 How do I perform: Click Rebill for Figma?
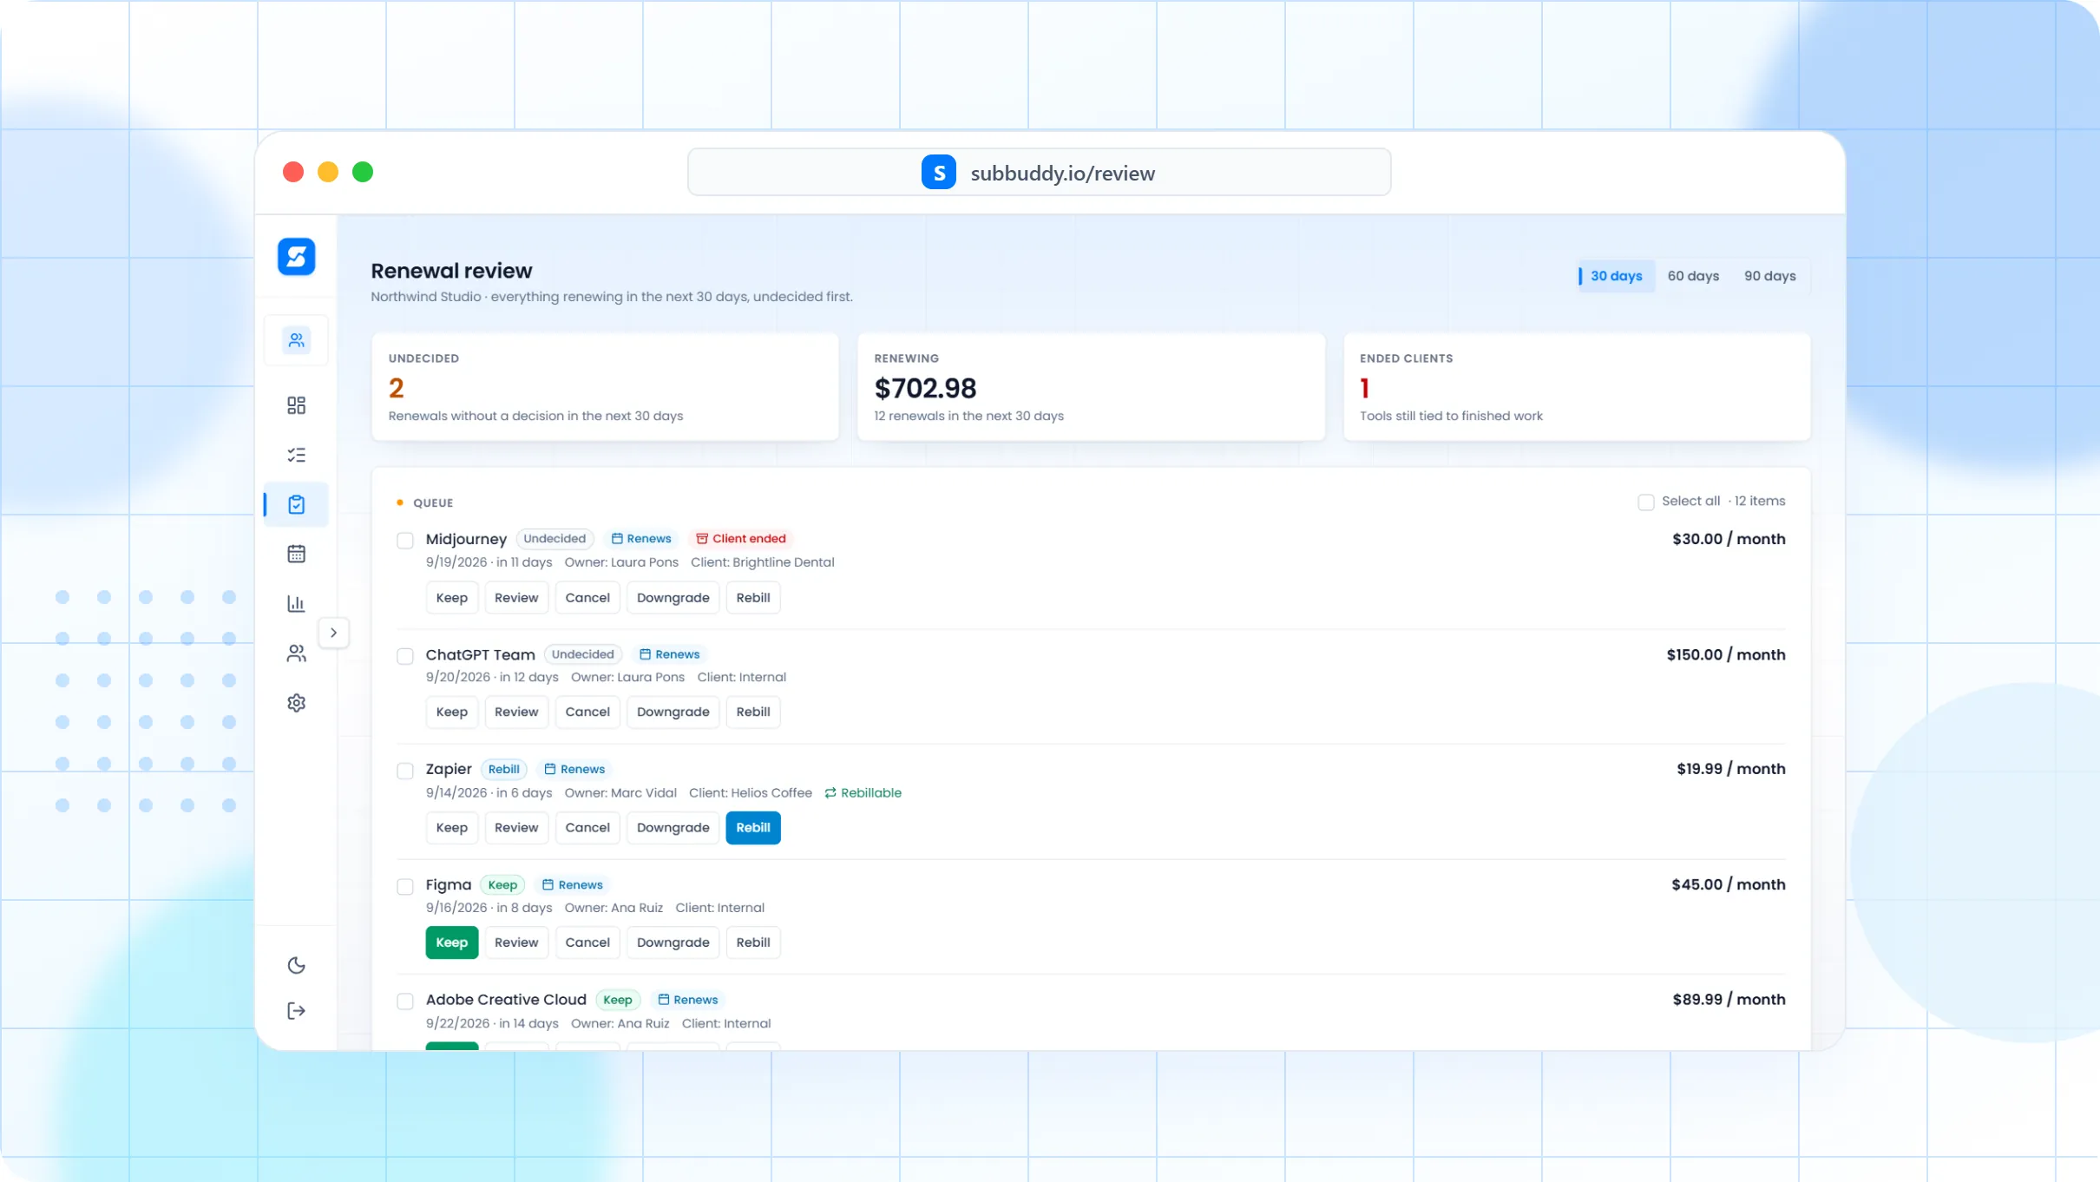753,942
